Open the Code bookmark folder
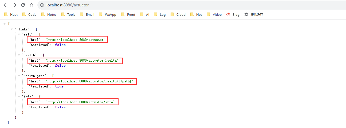This screenshot has width=346, height=128. coord(29,15)
